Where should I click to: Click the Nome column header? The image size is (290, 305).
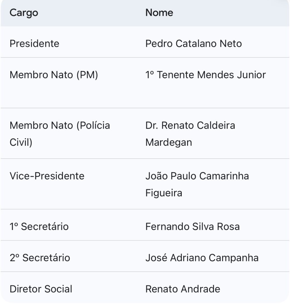(x=159, y=13)
